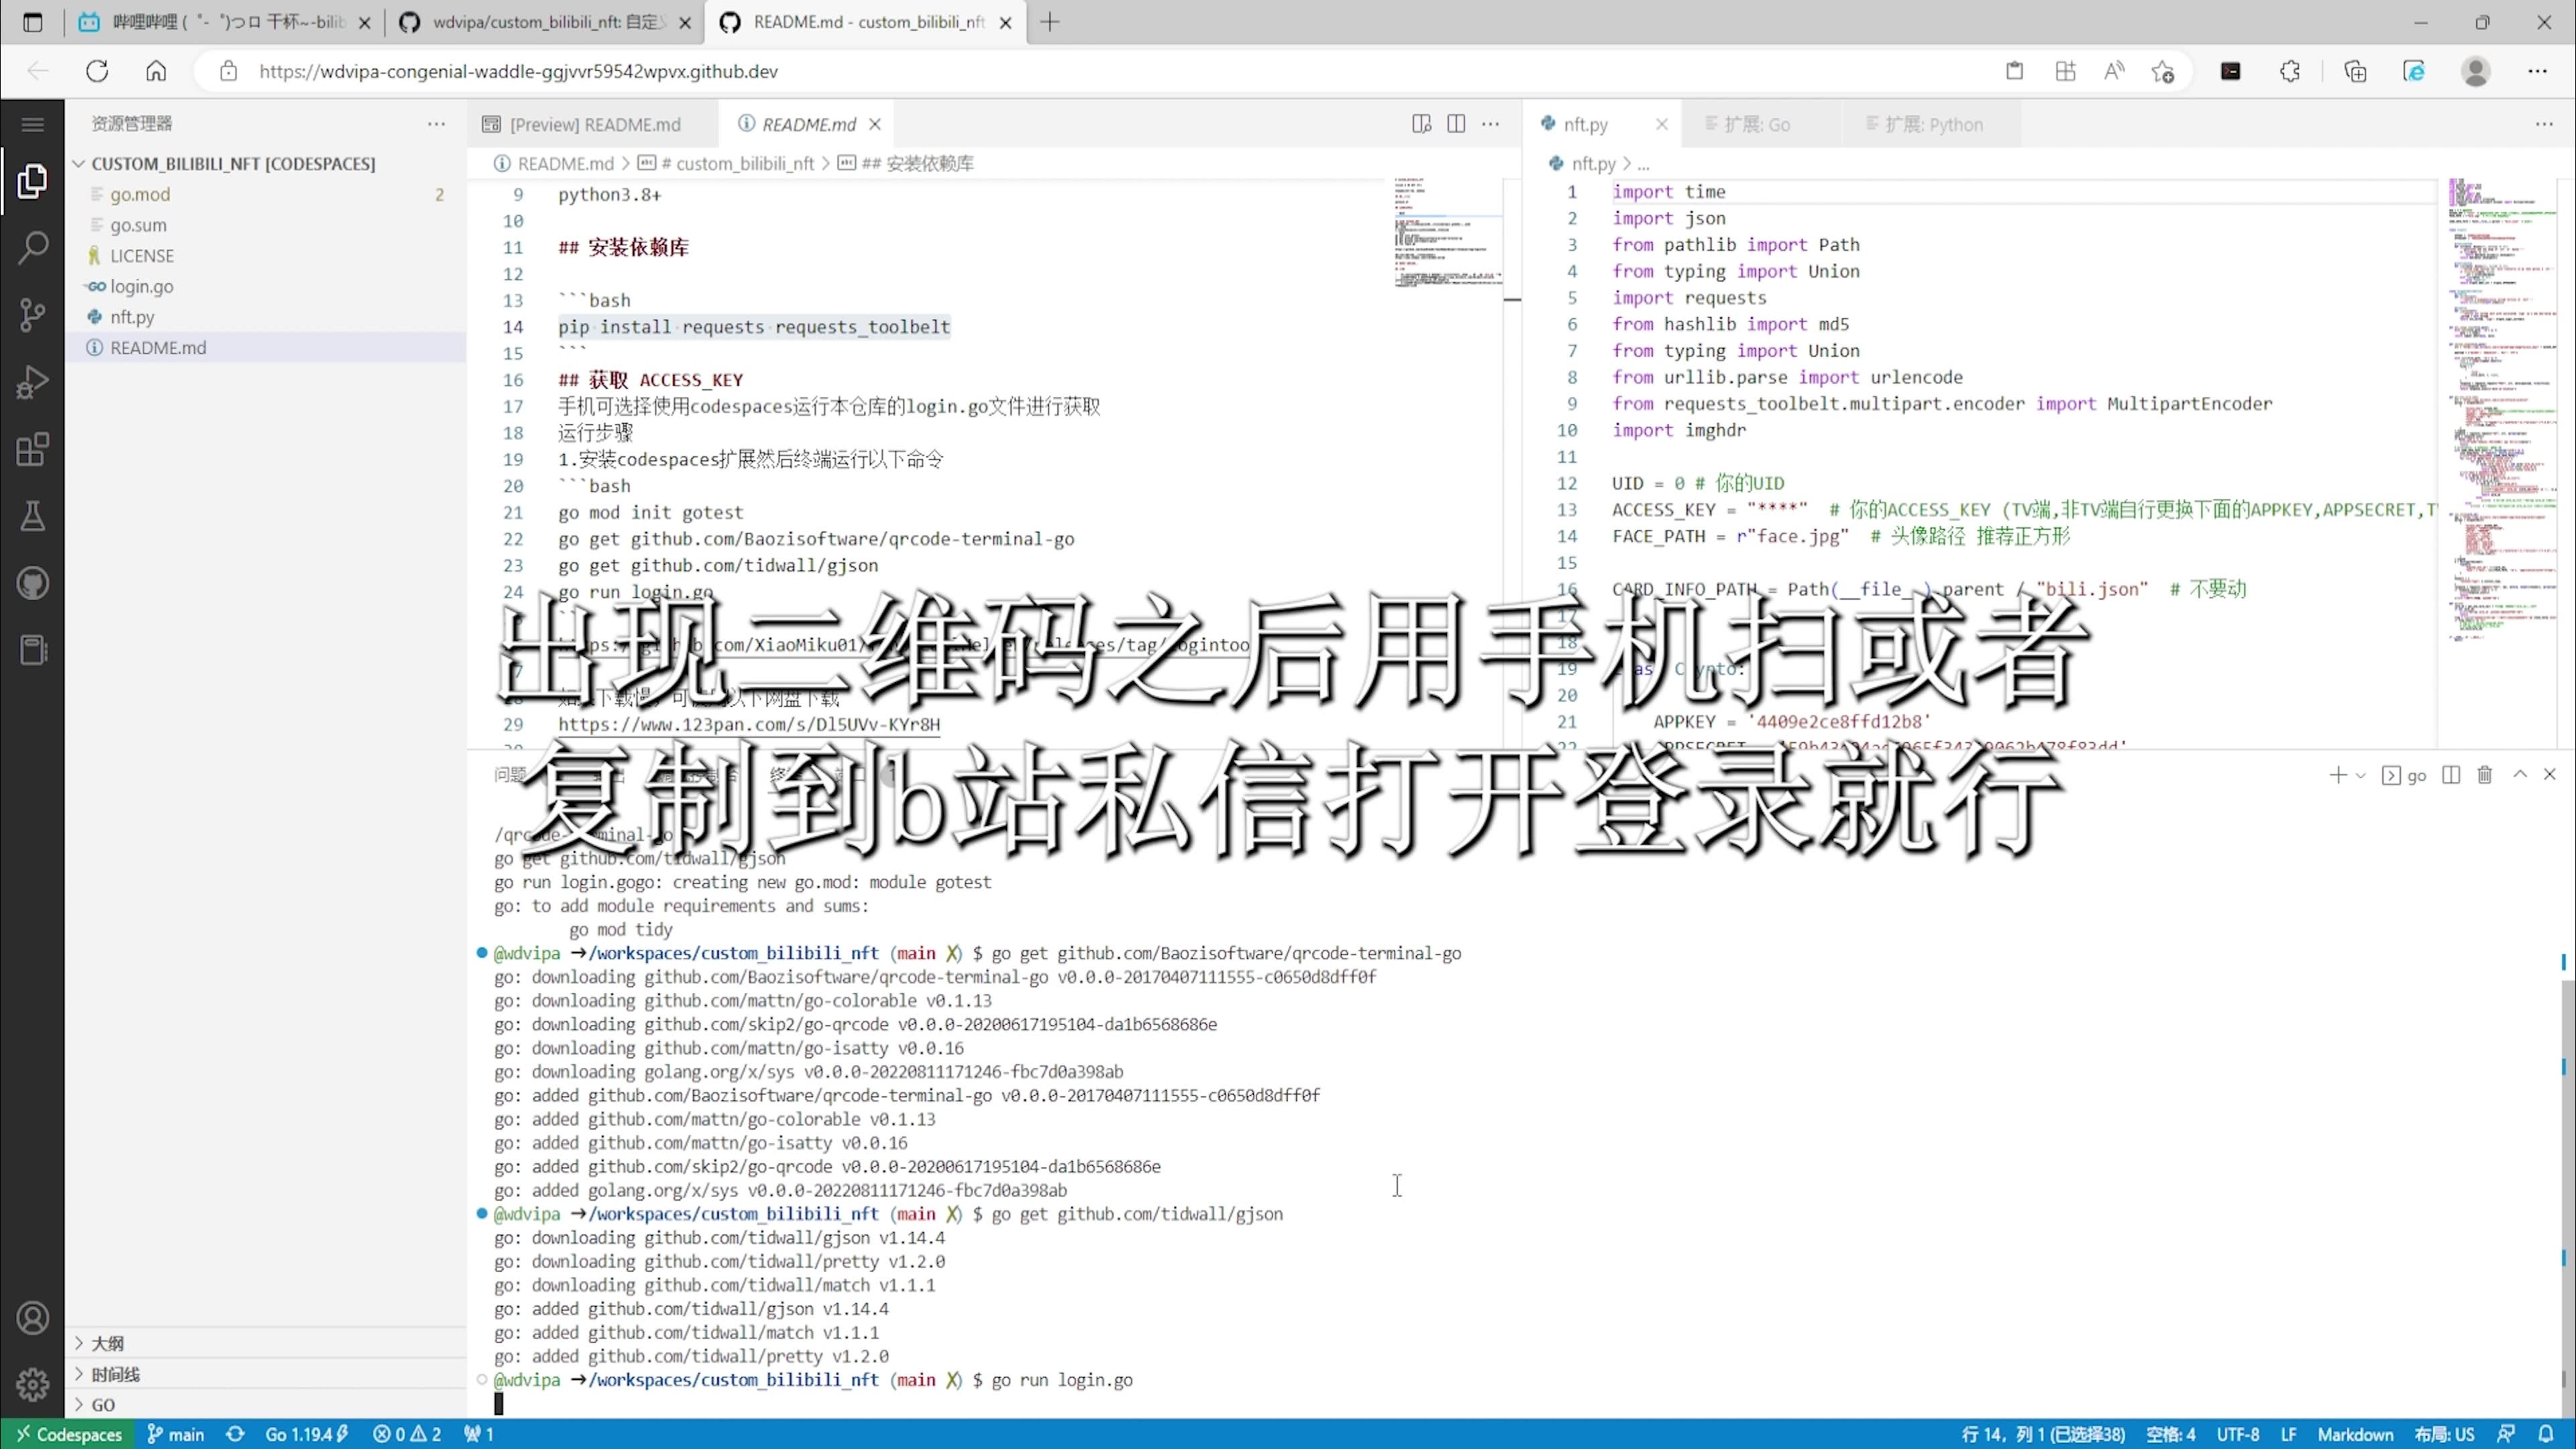The image size is (2576, 1449).
Task: Open a new browser tab
Action: [x=1049, y=22]
